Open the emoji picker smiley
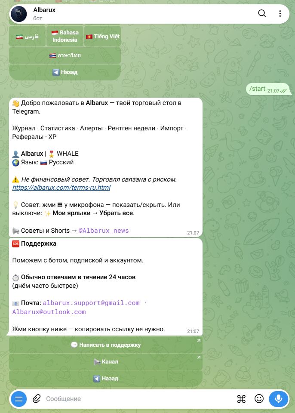 click(x=259, y=399)
